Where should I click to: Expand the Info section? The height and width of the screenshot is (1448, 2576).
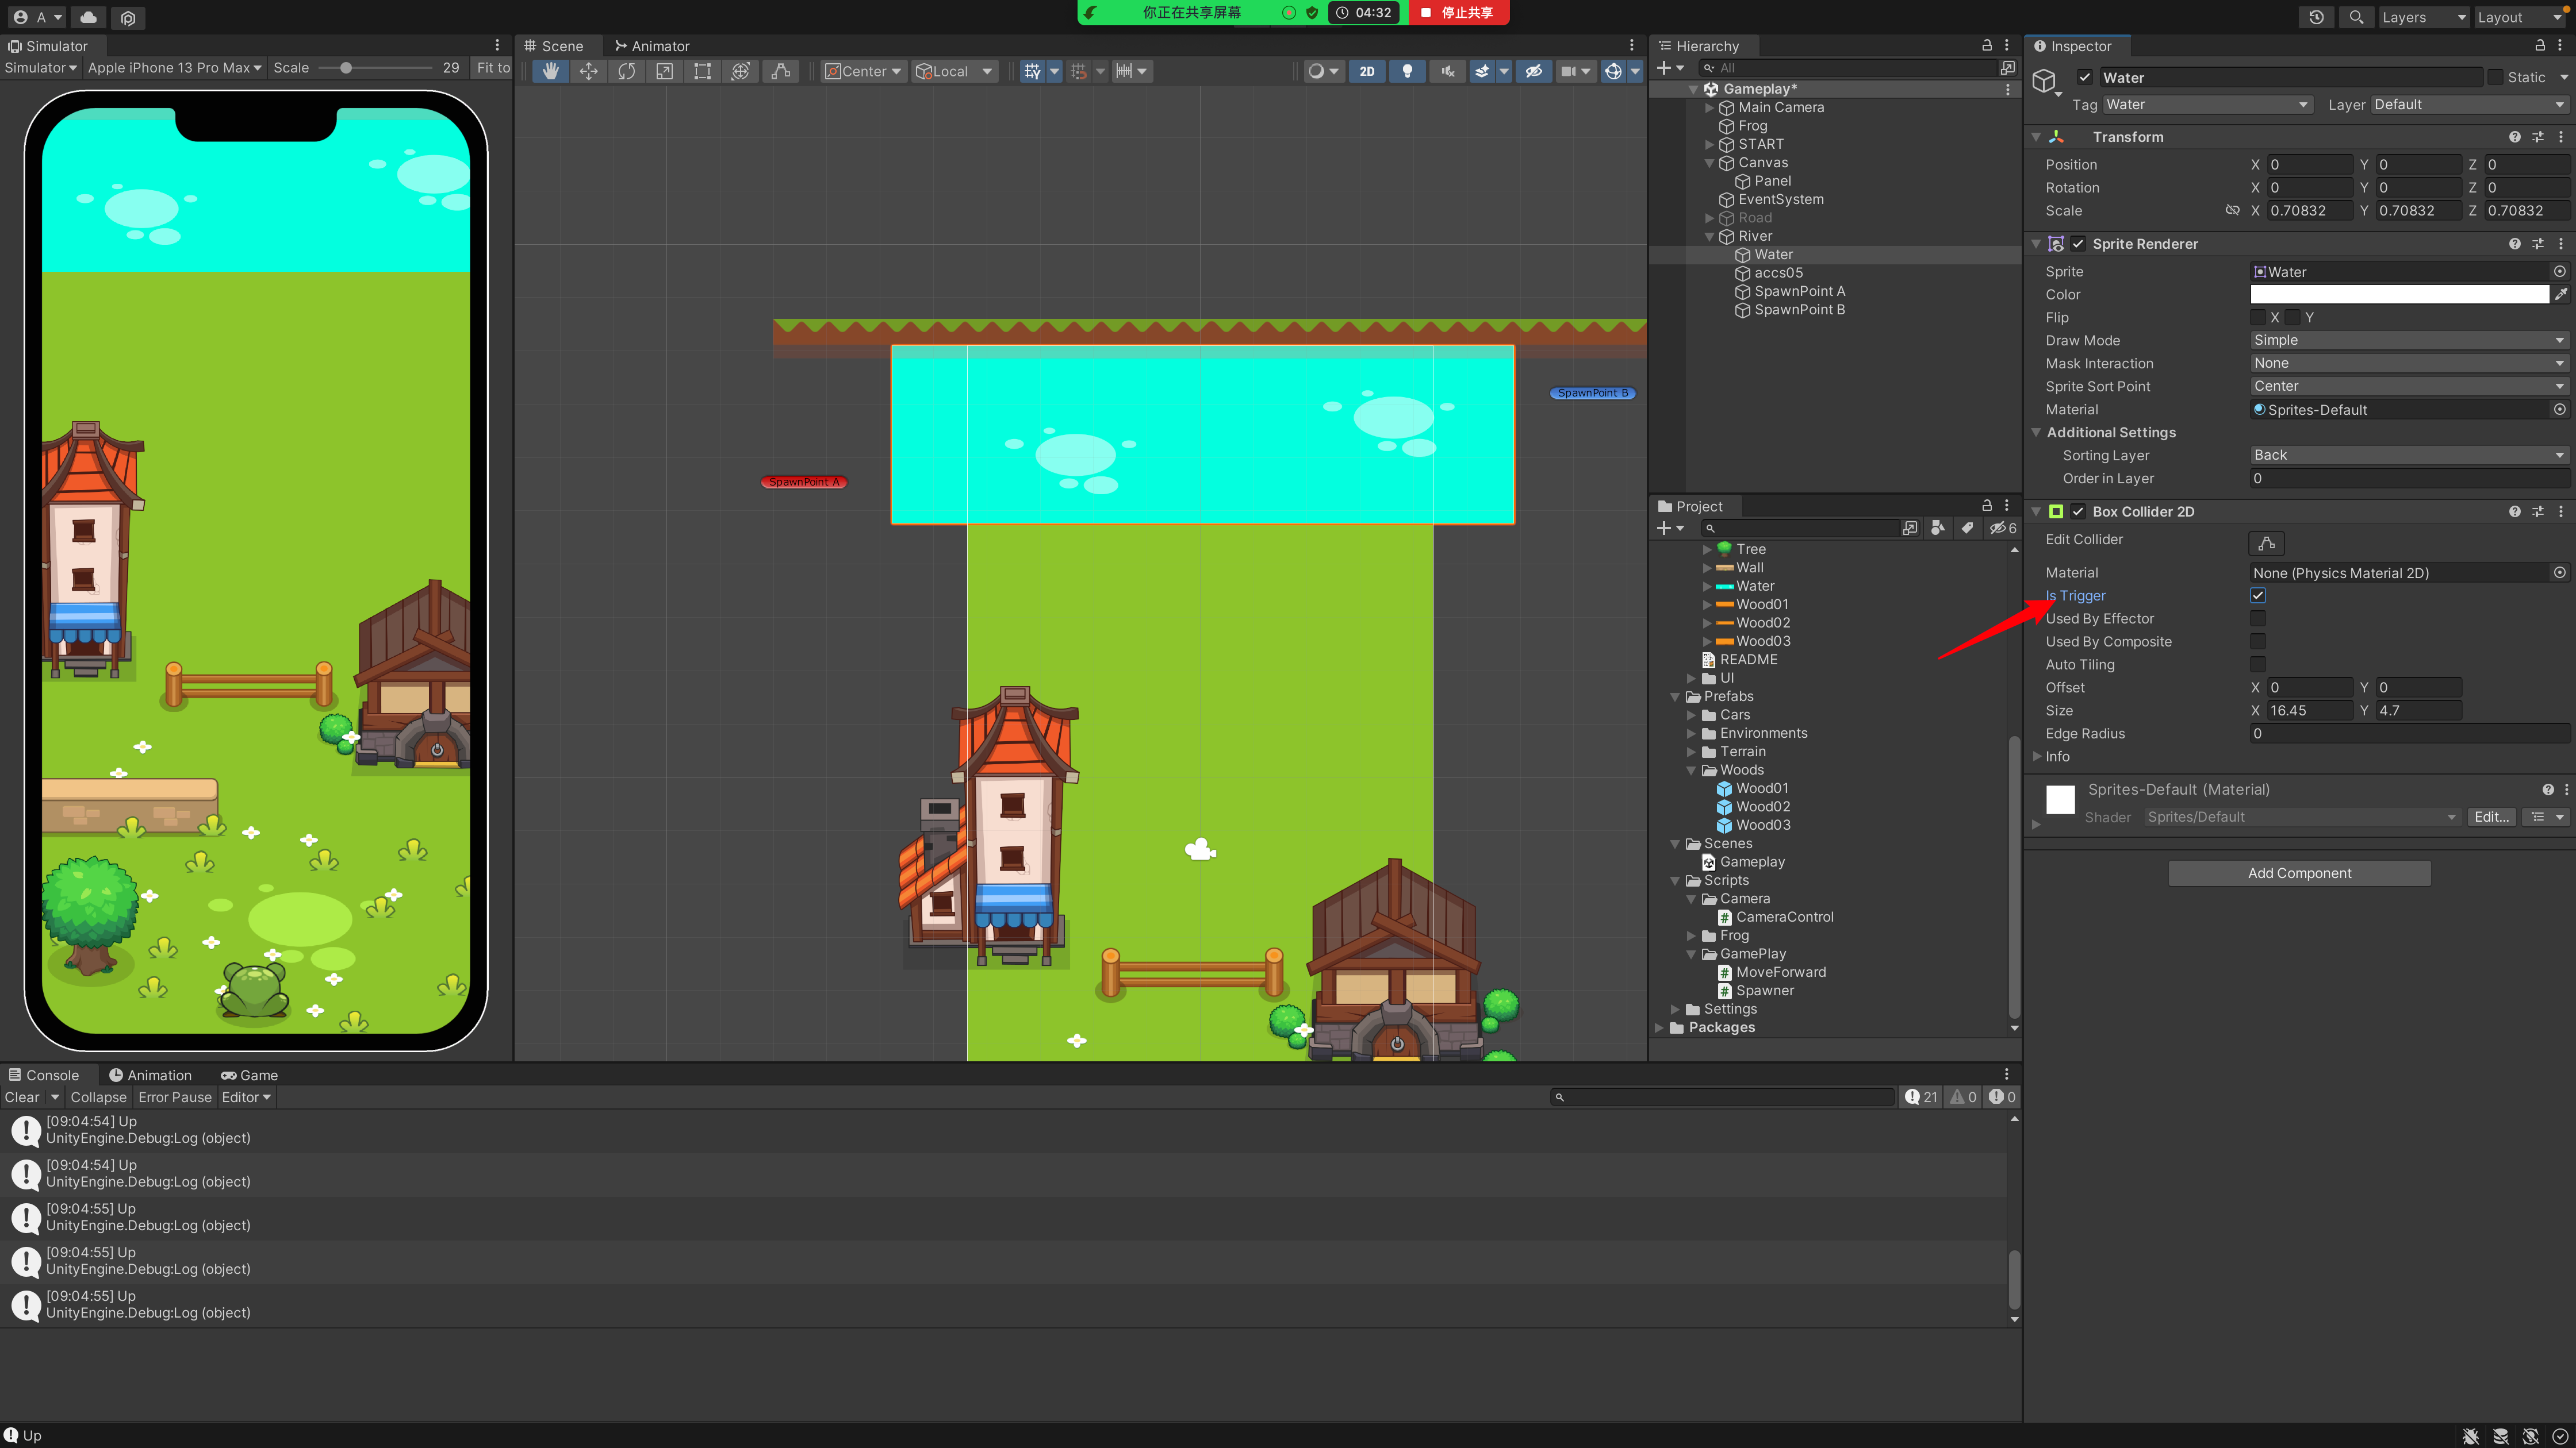pos(2037,757)
